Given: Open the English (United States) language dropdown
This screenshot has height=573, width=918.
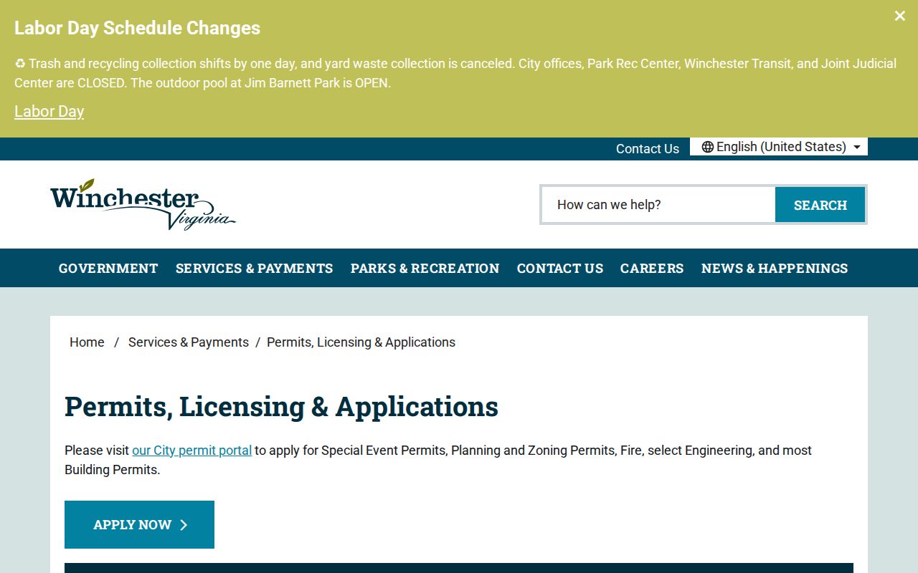Looking at the screenshot, I should coord(779,147).
